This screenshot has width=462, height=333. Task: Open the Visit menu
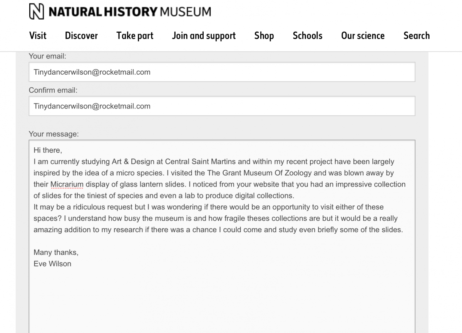pos(38,36)
